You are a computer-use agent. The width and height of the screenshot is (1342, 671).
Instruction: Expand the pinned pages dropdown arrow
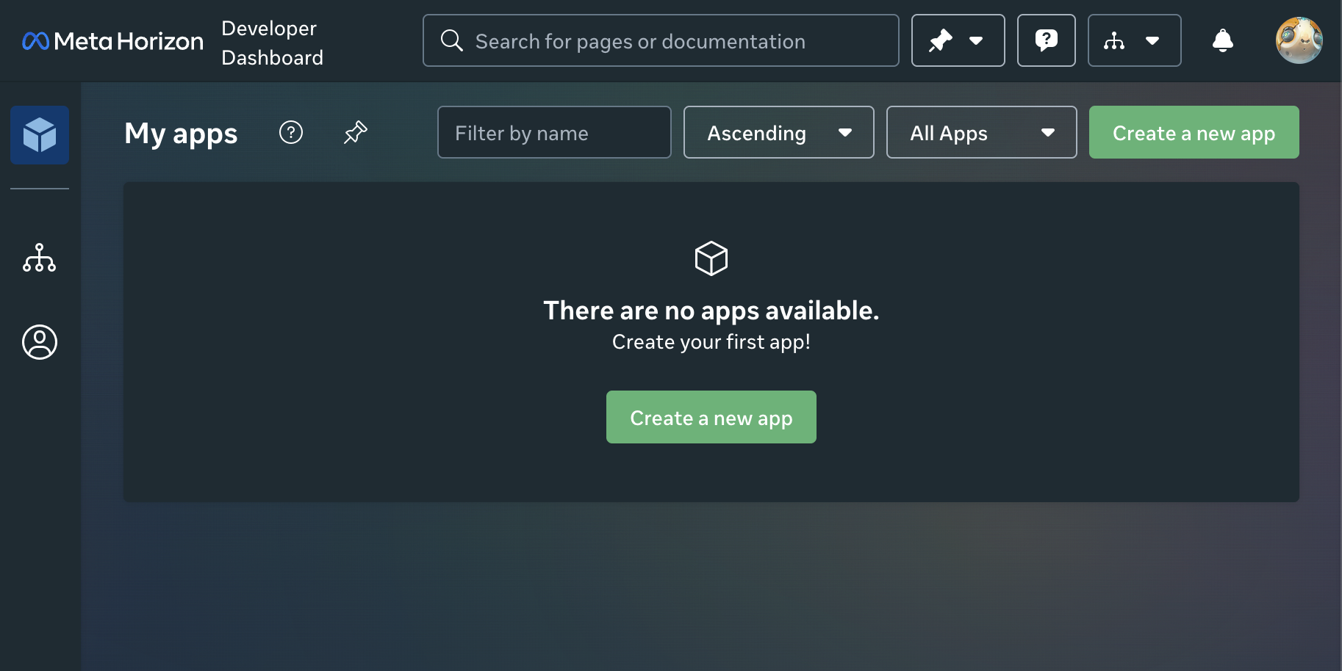(977, 42)
